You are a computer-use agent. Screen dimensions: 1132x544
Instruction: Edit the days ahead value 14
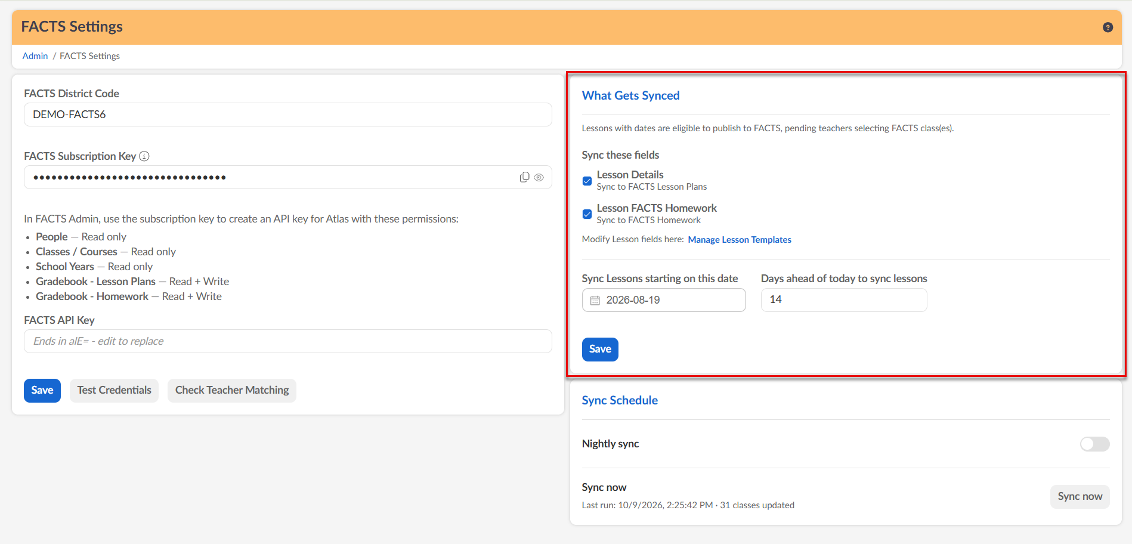[x=844, y=300]
